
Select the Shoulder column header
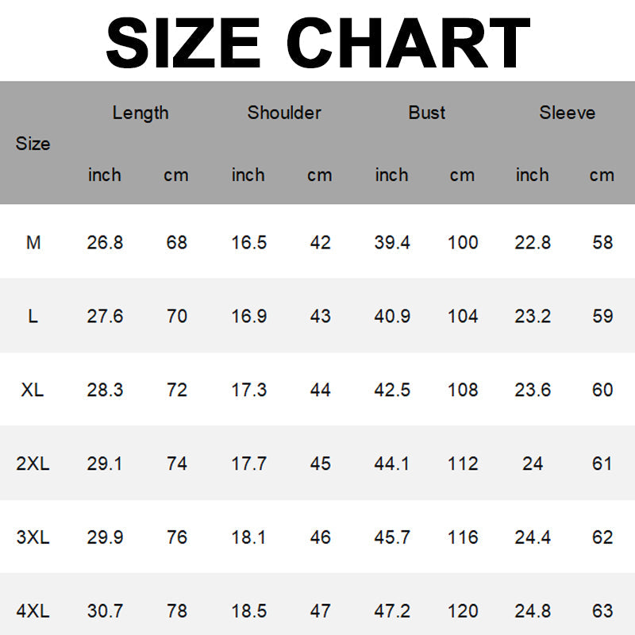click(284, 113)
